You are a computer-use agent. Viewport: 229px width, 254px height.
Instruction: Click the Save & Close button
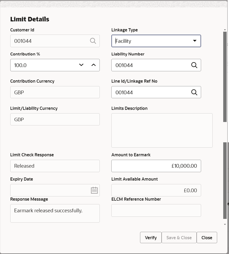(x=179, y=237)
